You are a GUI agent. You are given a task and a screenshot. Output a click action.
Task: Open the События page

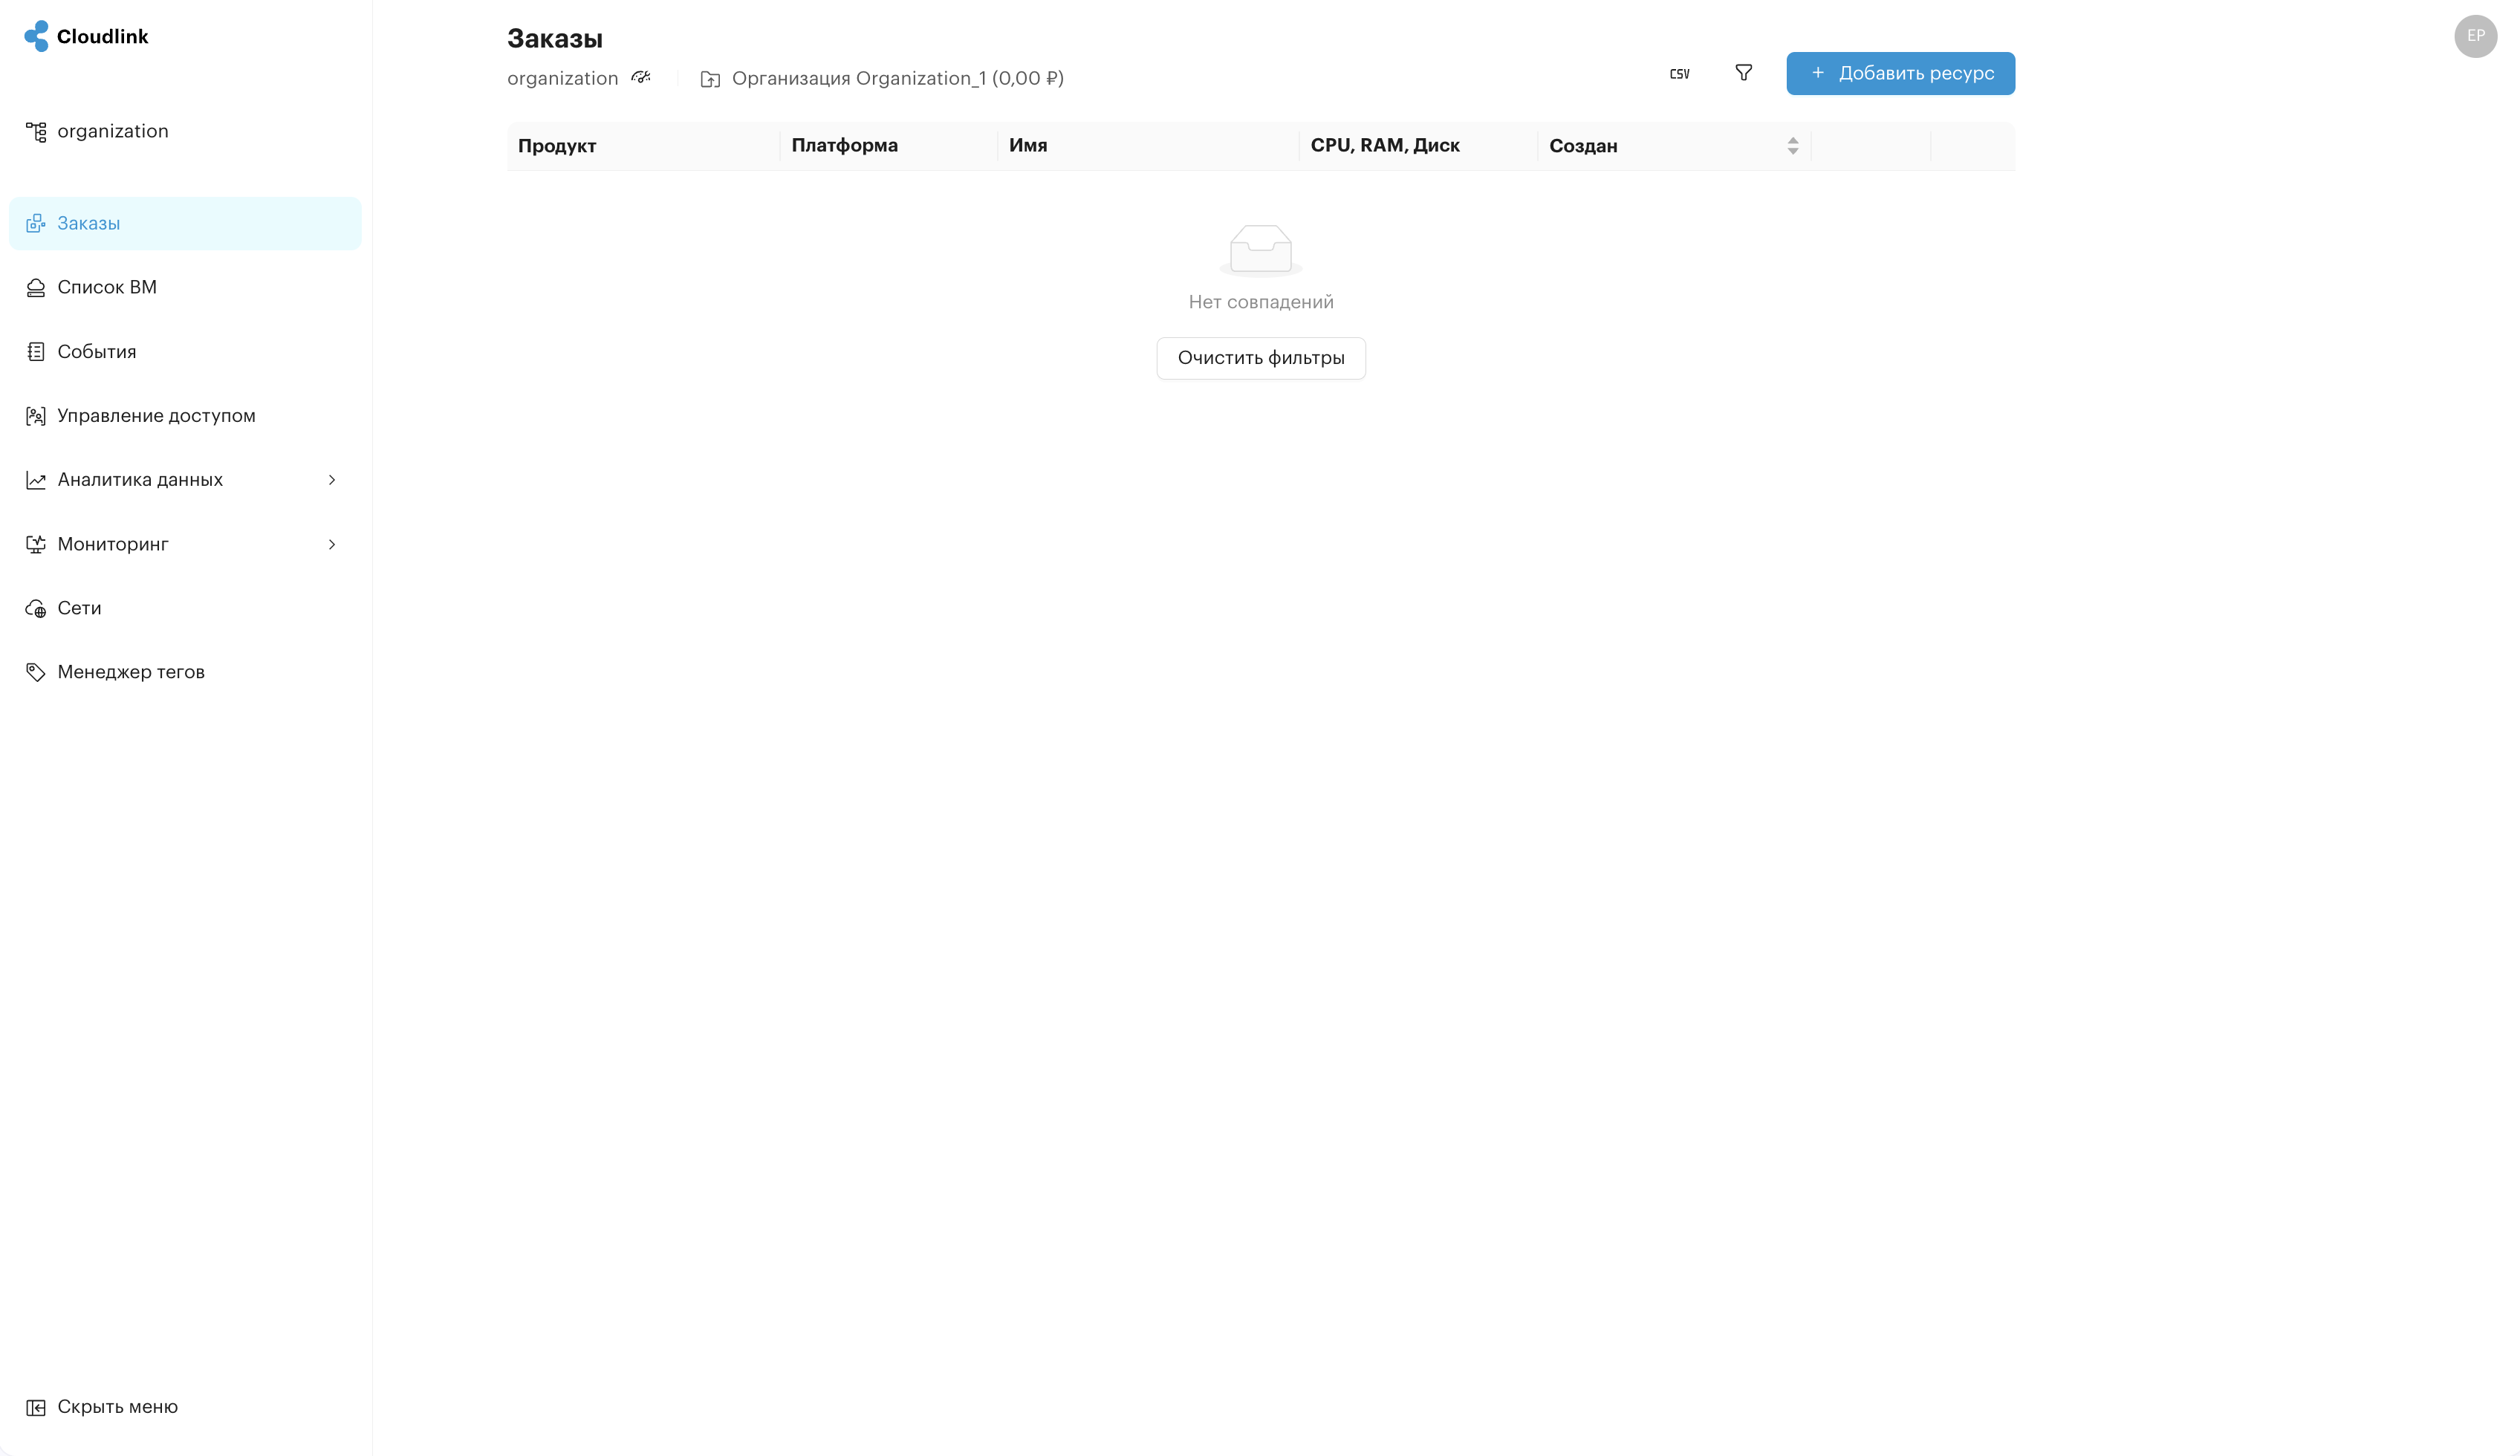[185, 351]
